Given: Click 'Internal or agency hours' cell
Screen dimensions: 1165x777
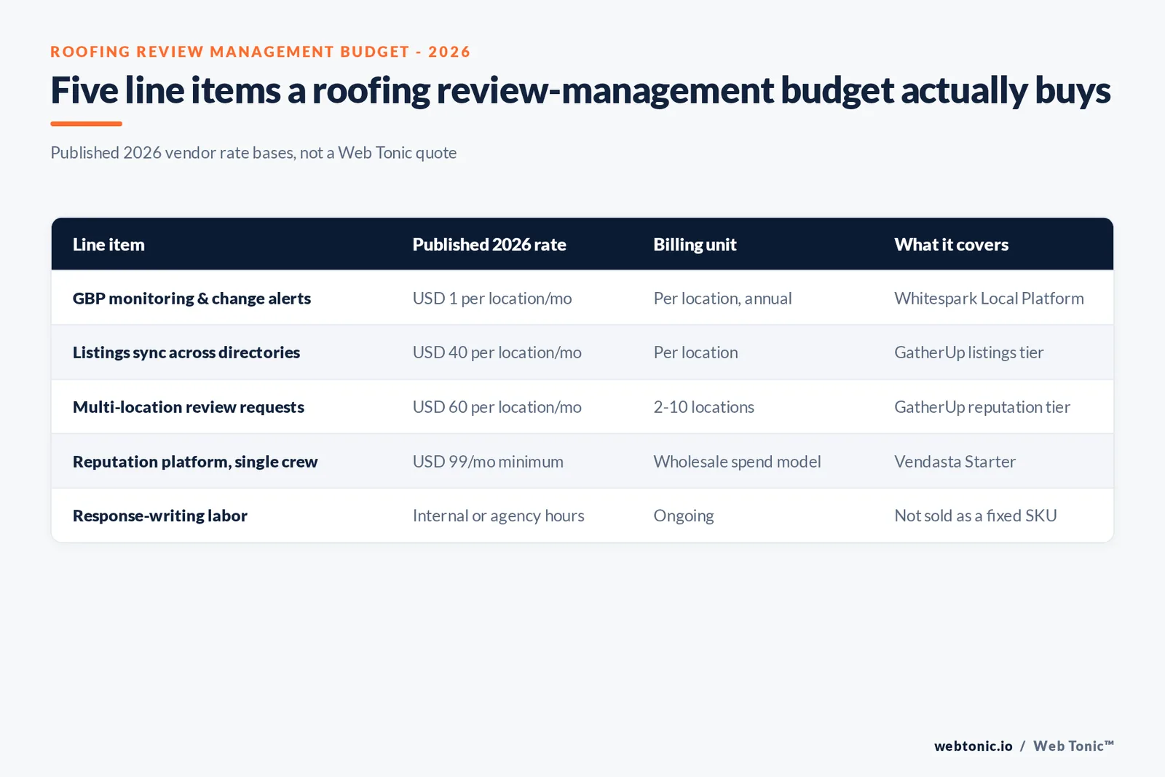Looking at the screenshot, I should (x=498, y=516).
